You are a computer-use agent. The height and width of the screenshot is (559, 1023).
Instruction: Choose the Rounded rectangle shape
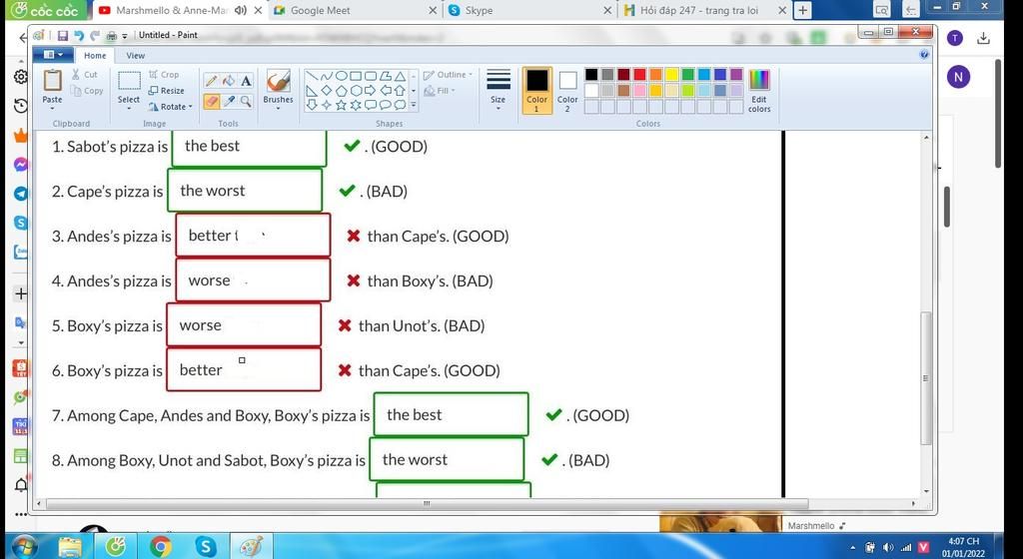[371, 76]
